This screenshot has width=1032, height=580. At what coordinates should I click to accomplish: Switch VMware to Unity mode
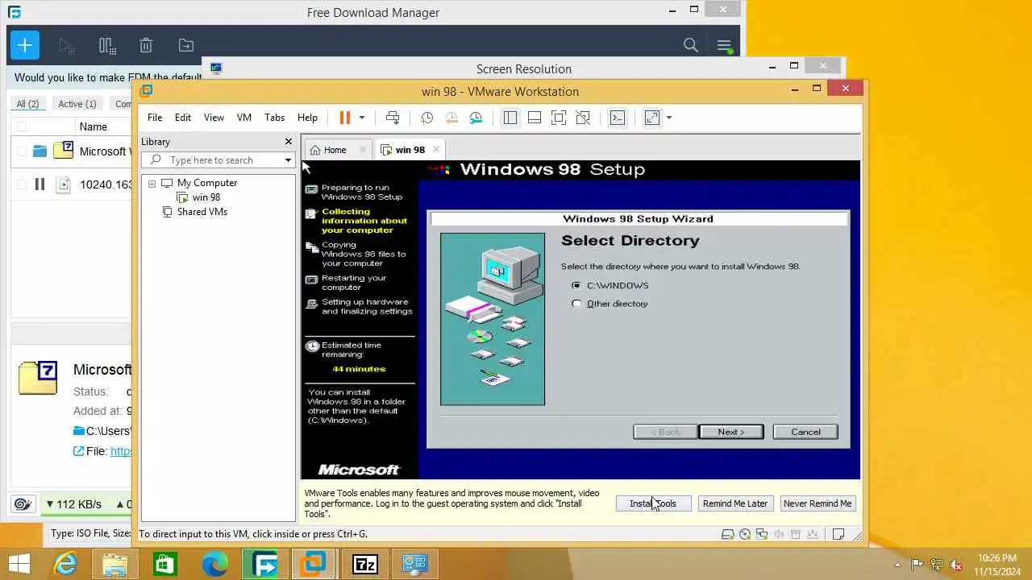[583, 118]
